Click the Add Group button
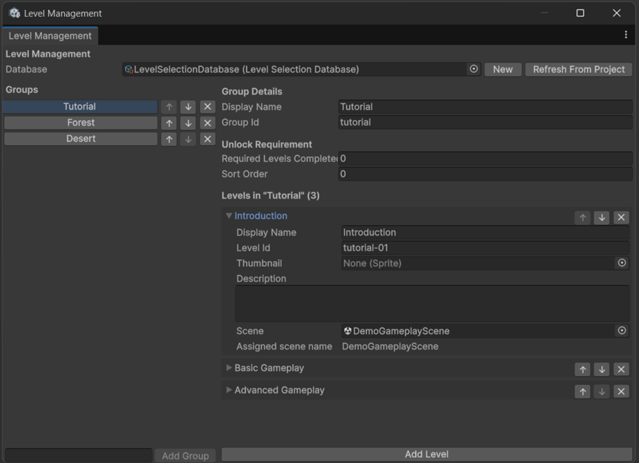The image size is (639, 463). pos(186,455)
